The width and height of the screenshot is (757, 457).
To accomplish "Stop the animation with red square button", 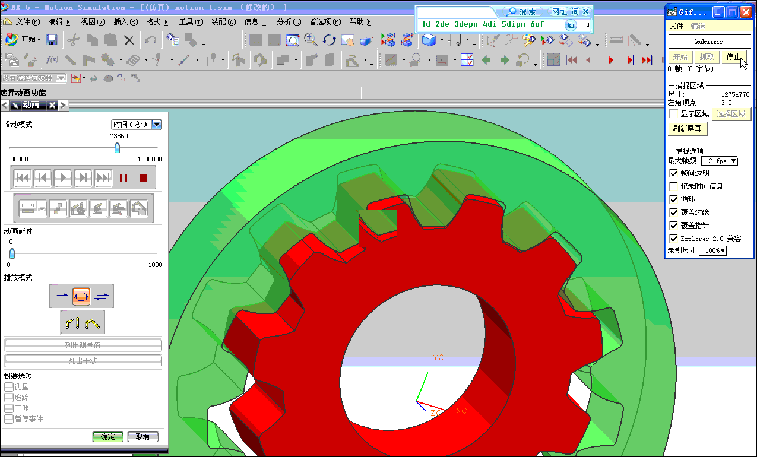I will coord(143,177).
